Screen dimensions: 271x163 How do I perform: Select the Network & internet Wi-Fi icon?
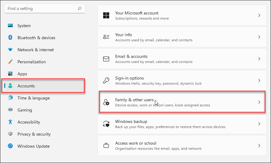click(10, 50)
